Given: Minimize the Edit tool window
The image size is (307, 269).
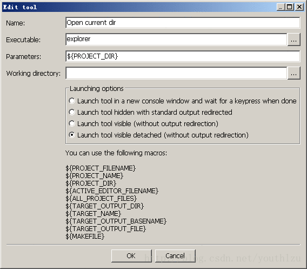Looking at the screenshot, I should coord(281,7).
